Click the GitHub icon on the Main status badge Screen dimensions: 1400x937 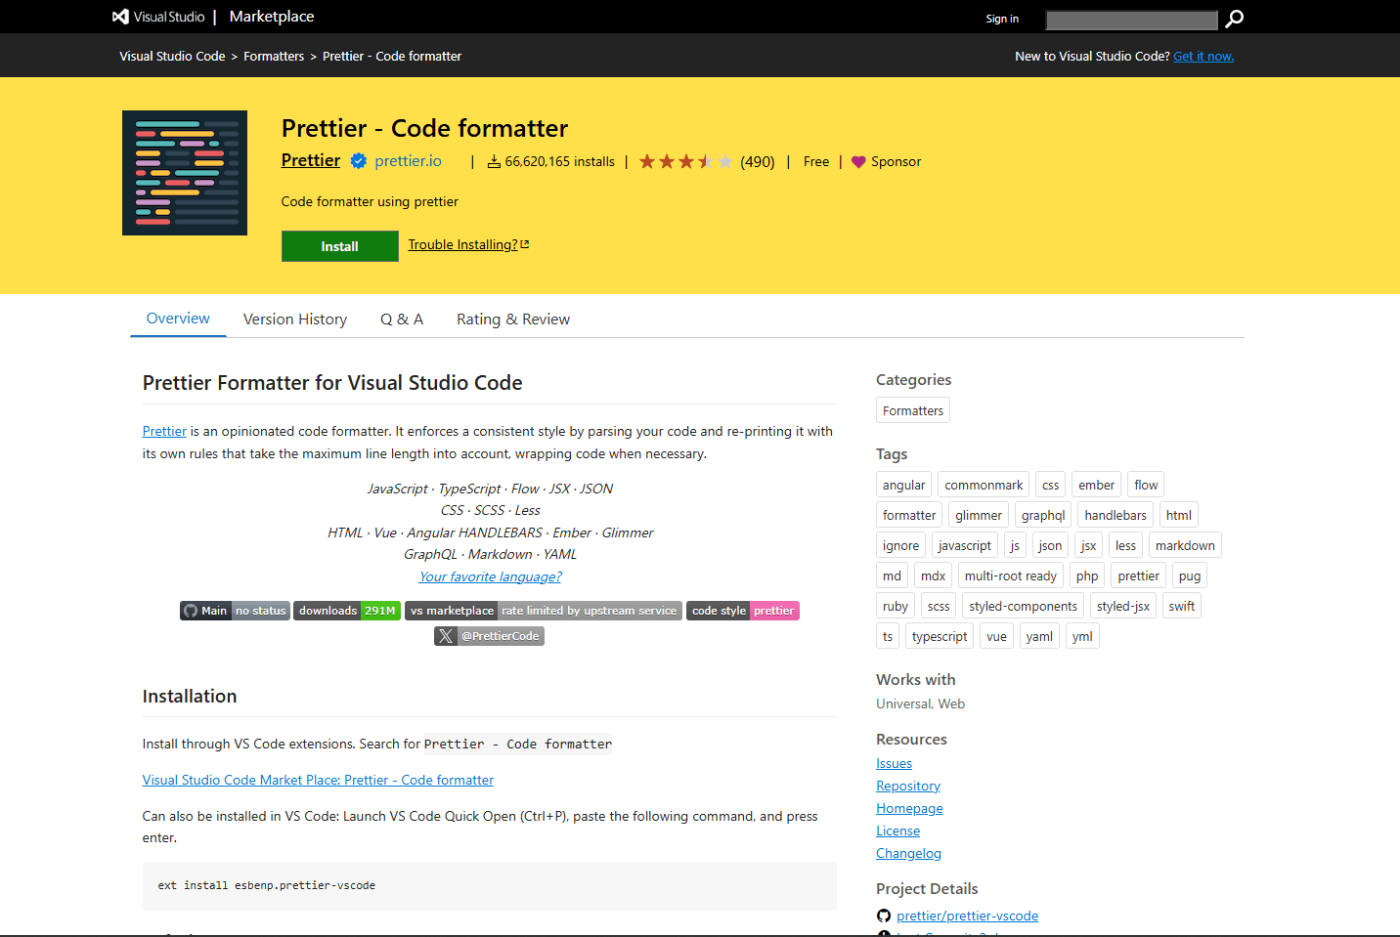[189, 611]
